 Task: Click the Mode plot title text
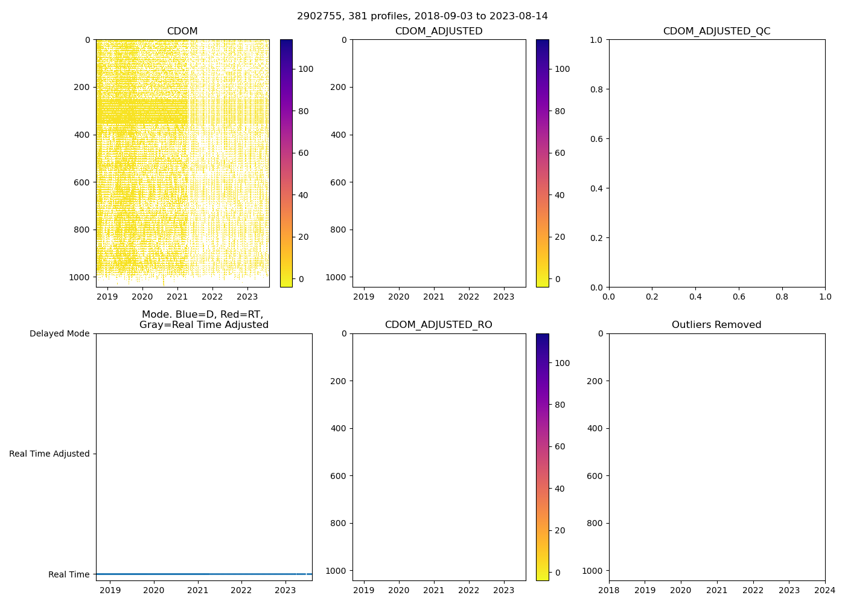(203, 320)
